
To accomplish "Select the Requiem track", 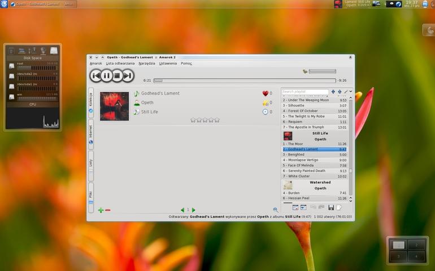I will point(315,122).
